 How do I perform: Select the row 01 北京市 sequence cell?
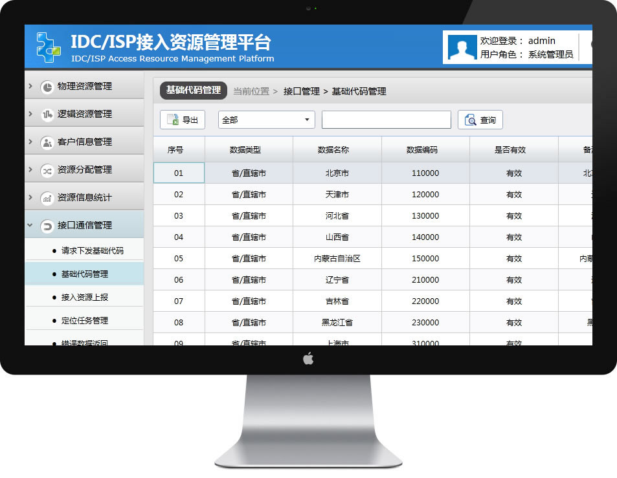[x=179, y=173]
